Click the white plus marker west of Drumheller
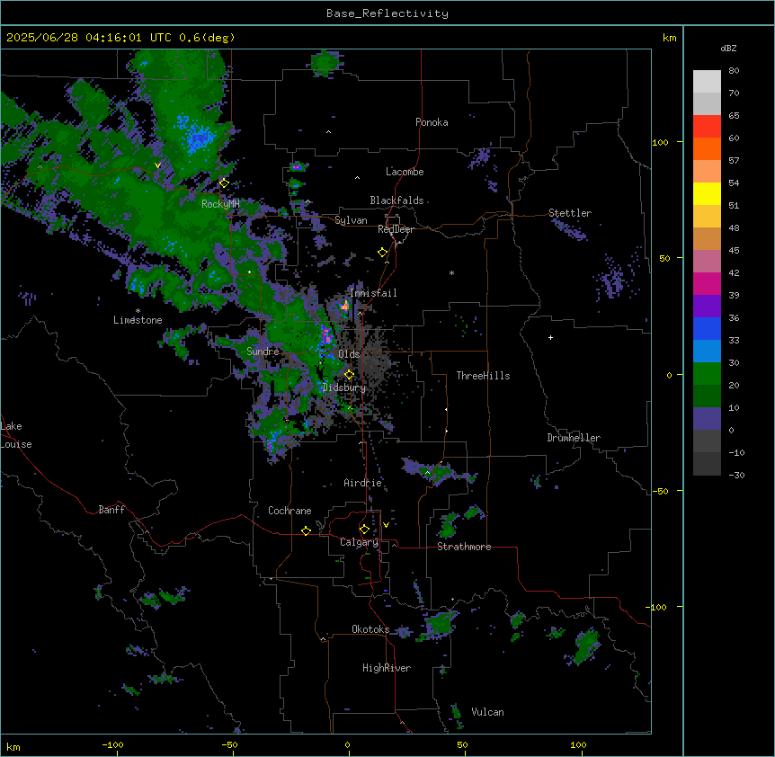This screenshot has width=775, height=757. [550, 337]
